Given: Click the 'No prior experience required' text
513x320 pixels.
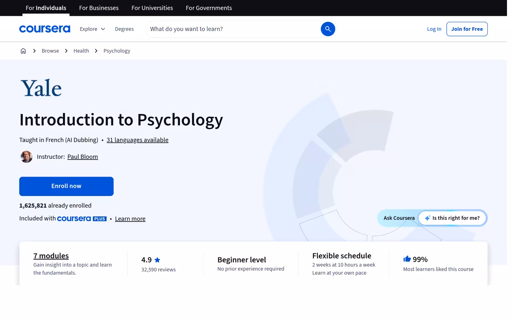Looking at the screenshot, I should 251,269.
